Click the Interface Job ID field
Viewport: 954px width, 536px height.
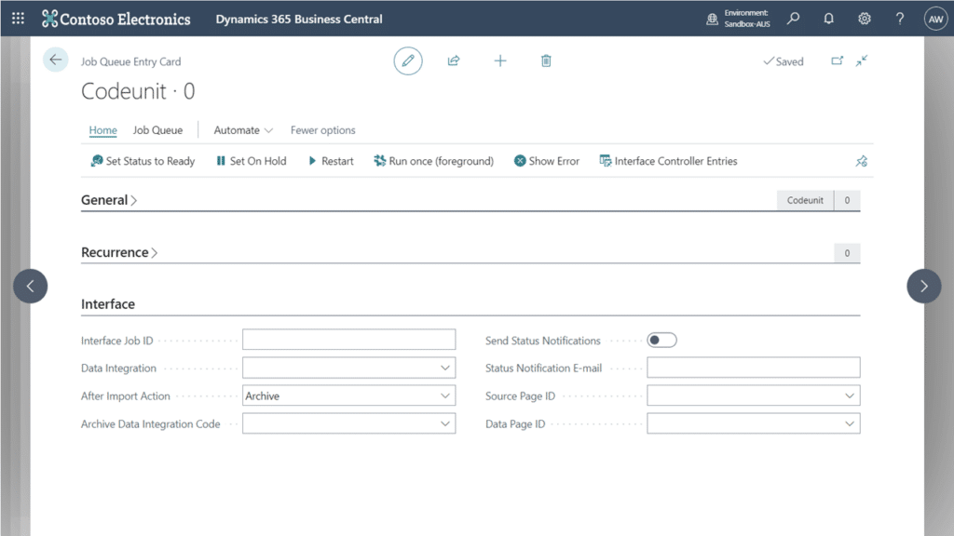[348, 339]
